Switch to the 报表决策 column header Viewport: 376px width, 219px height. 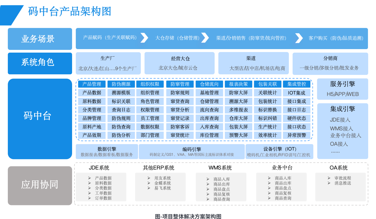coord(238,84)
